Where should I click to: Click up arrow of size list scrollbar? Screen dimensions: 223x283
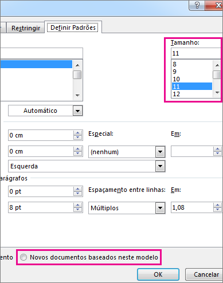coord(217,65)
